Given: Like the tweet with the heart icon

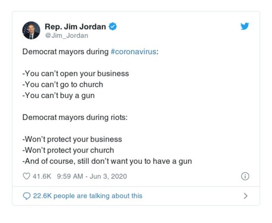Looking at the screenshot, I should (x=26, y=176).
